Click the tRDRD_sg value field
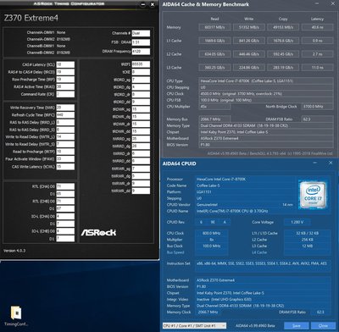339x332 pixels. tap(141, 80)
